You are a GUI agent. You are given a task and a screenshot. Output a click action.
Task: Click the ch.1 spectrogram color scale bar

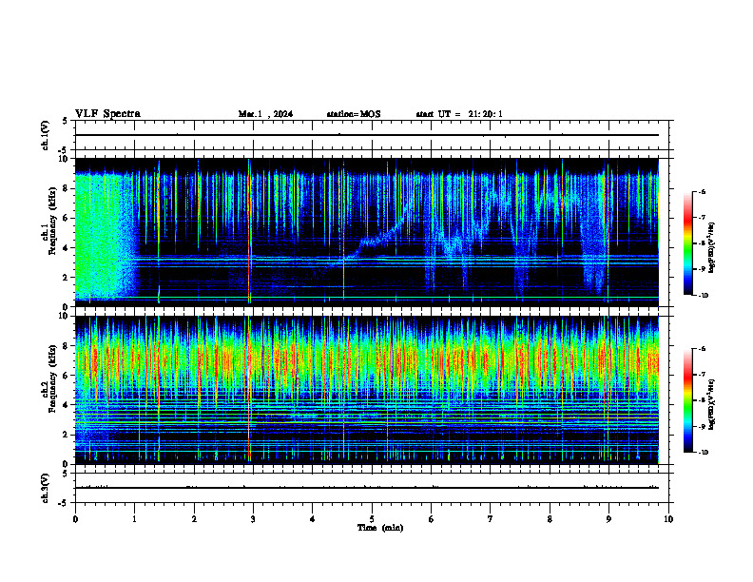tap(687, 243)
